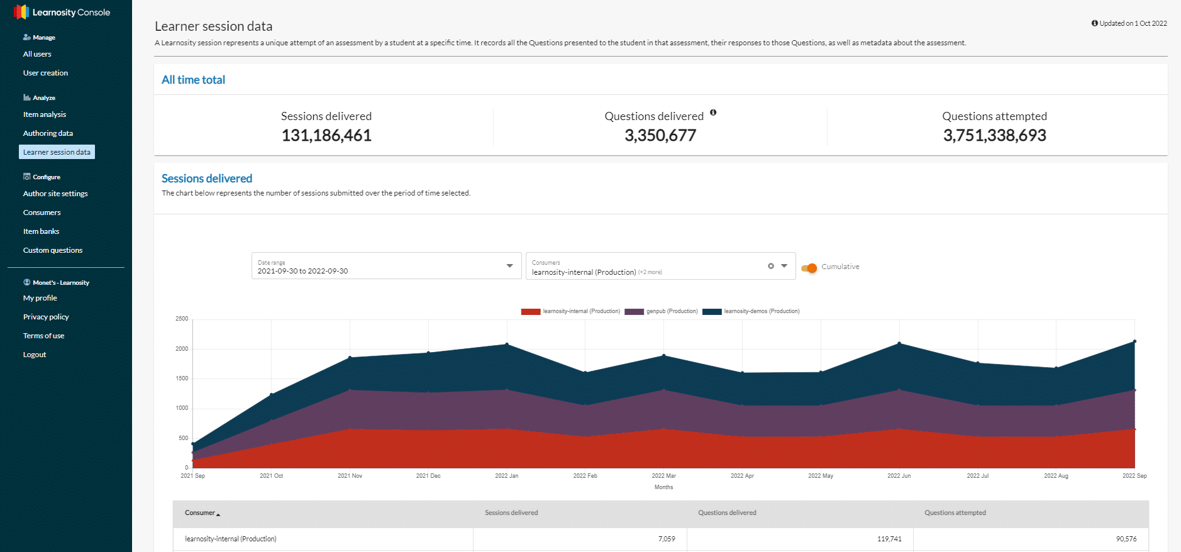The height and width of the screenshot is (552, 1181).
Task: Click the +2 more consumers label
Action: (x=650, y=272)
